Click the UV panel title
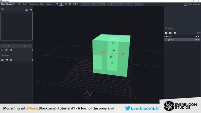This screenshot has width=201, height=113. (3, 9)
